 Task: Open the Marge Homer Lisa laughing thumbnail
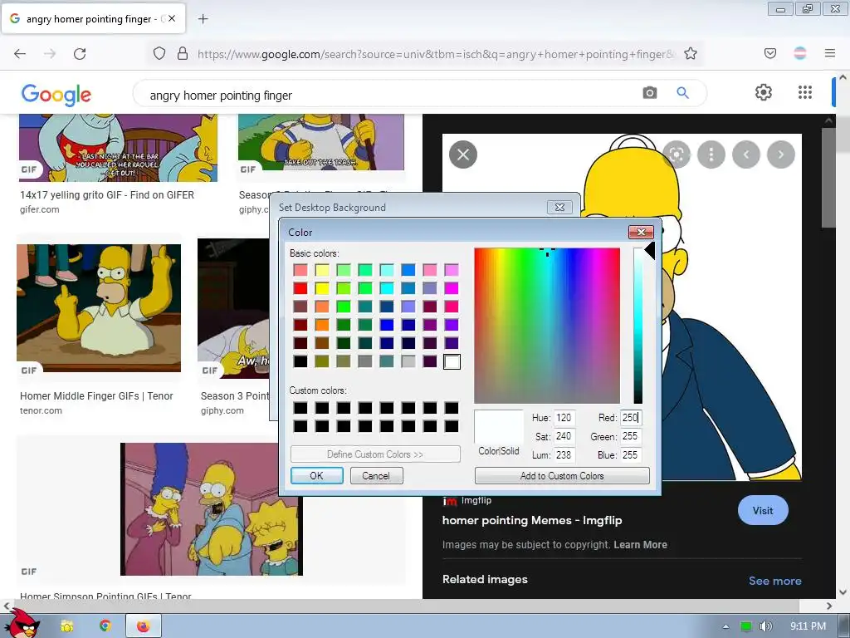click(x=212, y=509)
